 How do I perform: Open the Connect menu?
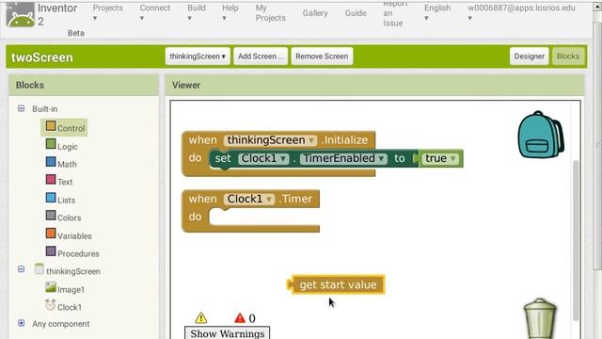[154, 12]
